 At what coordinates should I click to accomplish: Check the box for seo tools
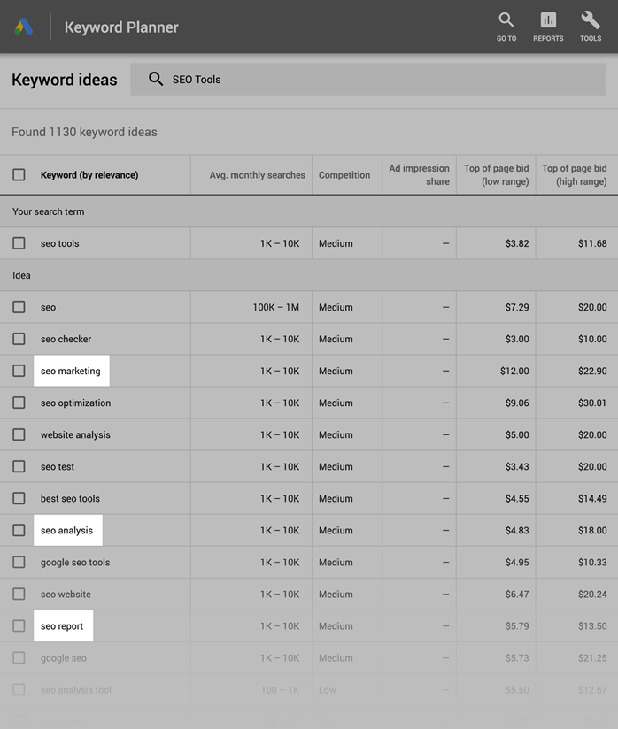click(19, 243)
